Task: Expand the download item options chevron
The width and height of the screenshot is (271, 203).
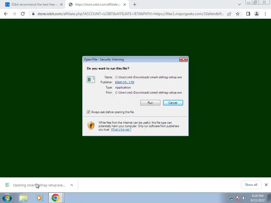Action: pyautogui.click(x=71, y=185)
